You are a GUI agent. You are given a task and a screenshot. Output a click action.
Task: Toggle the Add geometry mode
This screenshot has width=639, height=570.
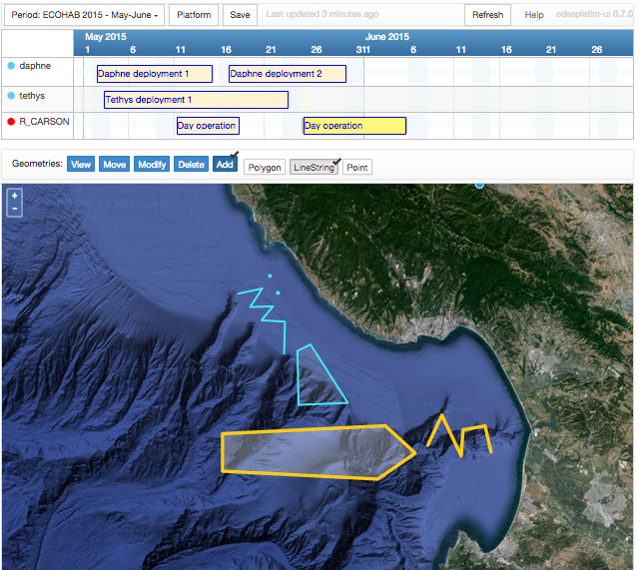click(225, 165)
